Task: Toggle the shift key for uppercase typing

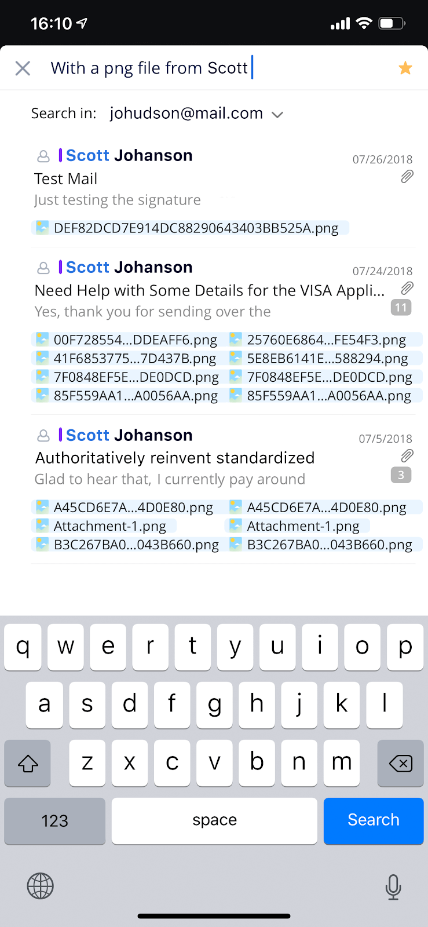Action: [x=27, y=764]
